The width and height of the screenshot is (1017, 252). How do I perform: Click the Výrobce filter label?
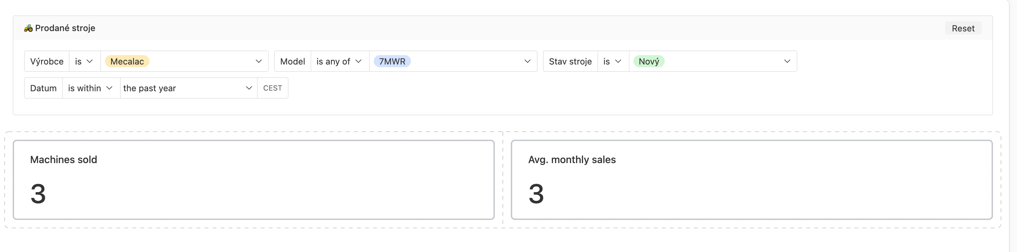pyautogui.click(x=46, y=61)
